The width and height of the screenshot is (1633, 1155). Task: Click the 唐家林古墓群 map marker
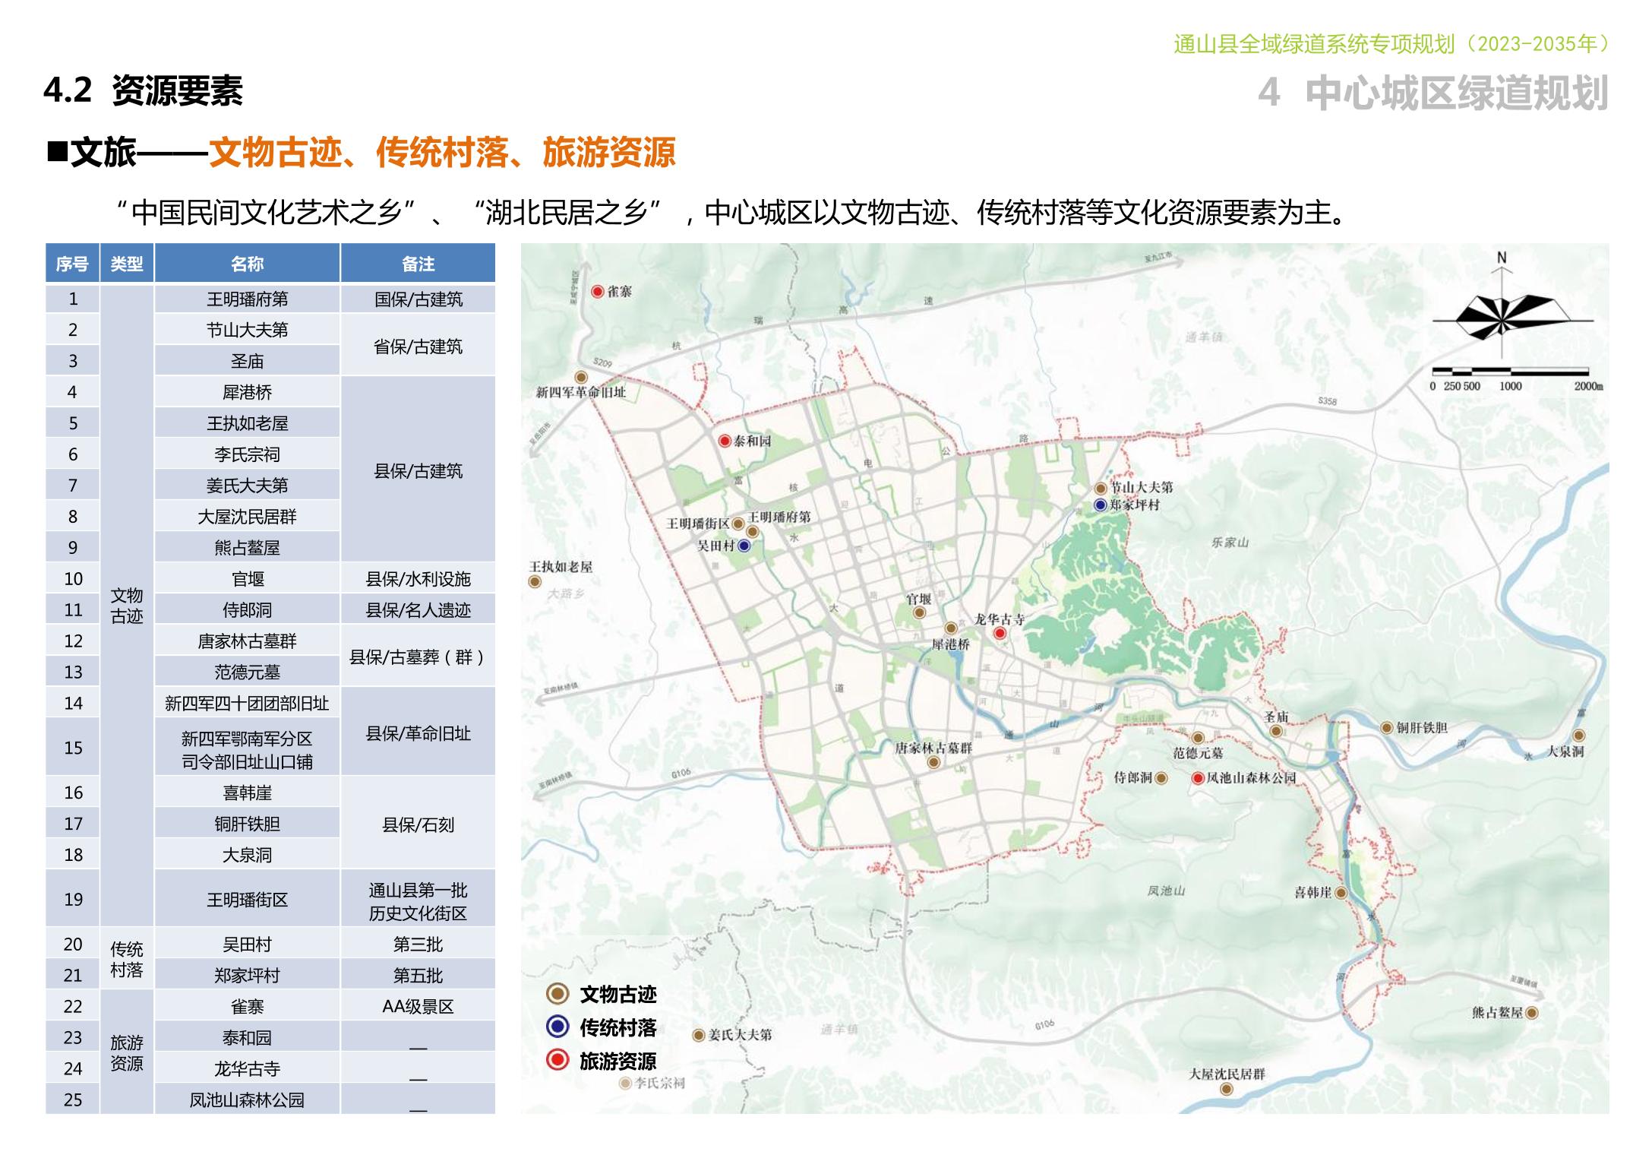(934, 762)
